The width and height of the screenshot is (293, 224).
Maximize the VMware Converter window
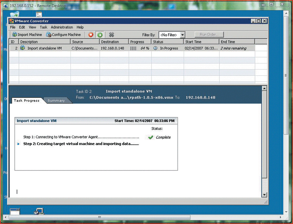(x=259, y=21)
